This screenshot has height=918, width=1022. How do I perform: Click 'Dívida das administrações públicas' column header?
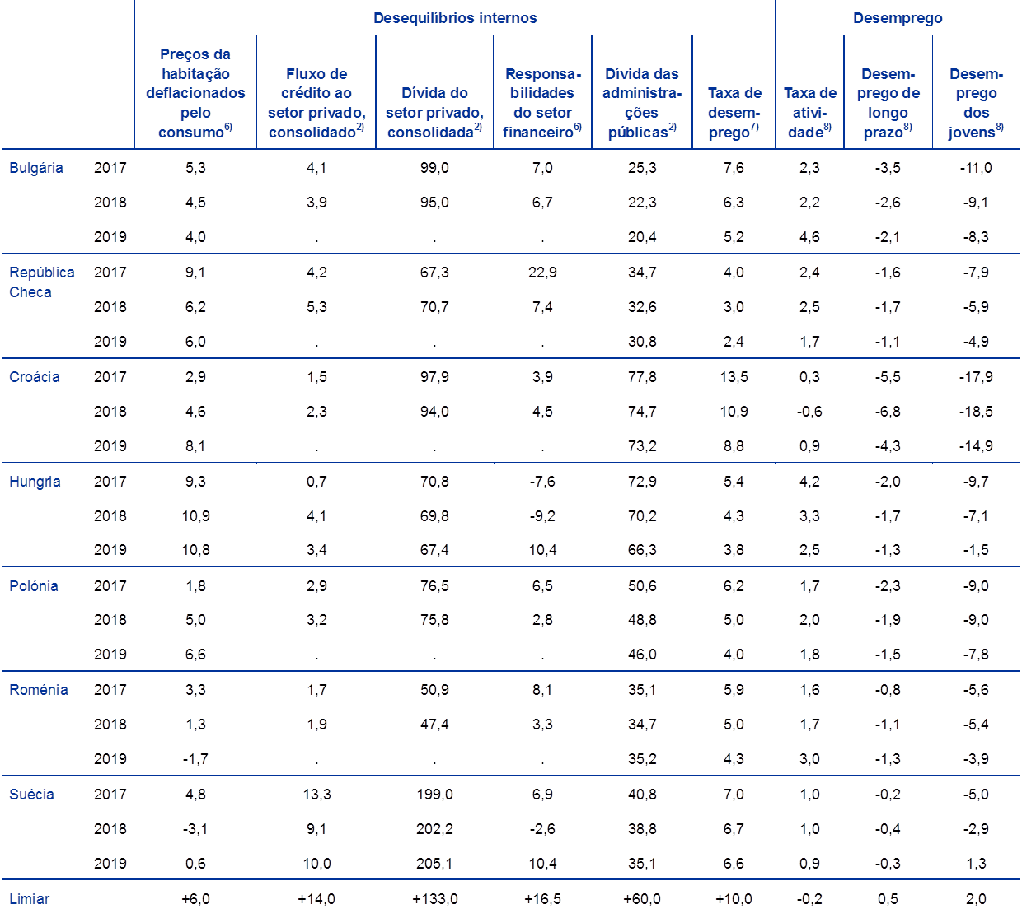(x=642, y=103)
